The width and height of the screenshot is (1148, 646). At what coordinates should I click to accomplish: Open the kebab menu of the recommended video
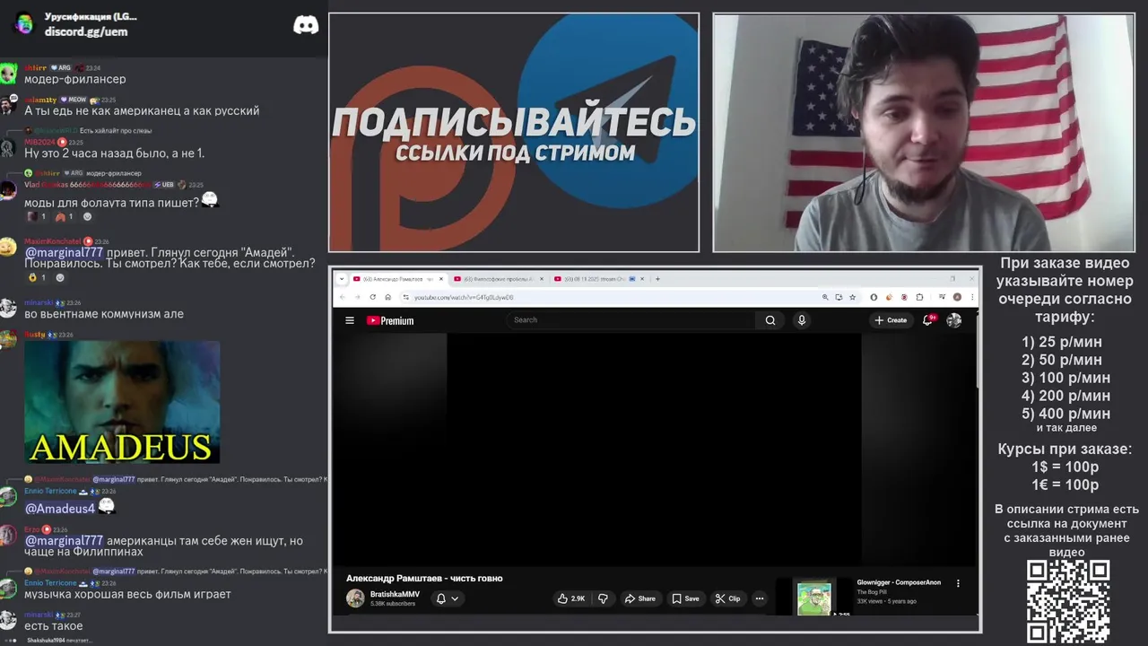958,583
